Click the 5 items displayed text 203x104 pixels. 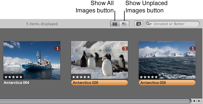42,24
